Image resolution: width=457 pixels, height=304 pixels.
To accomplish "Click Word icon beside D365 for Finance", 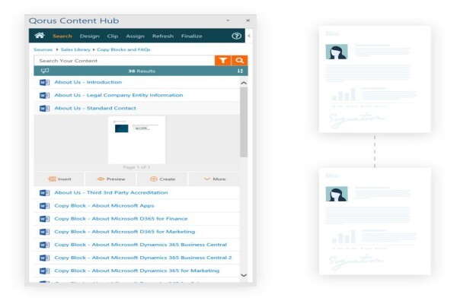I will coord(44,219).
